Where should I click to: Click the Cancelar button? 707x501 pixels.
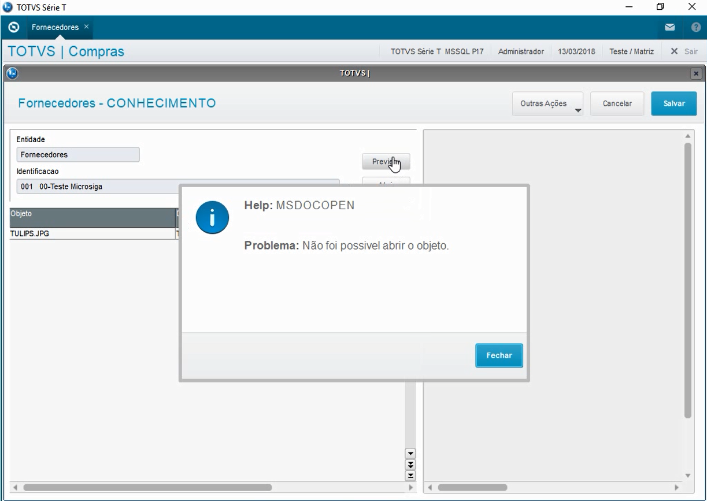click(x=617, y=103)
